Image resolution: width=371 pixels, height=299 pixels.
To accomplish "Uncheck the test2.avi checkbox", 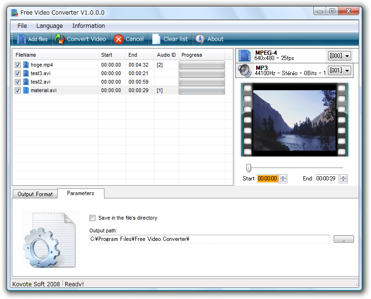I will tap(18, 82).
